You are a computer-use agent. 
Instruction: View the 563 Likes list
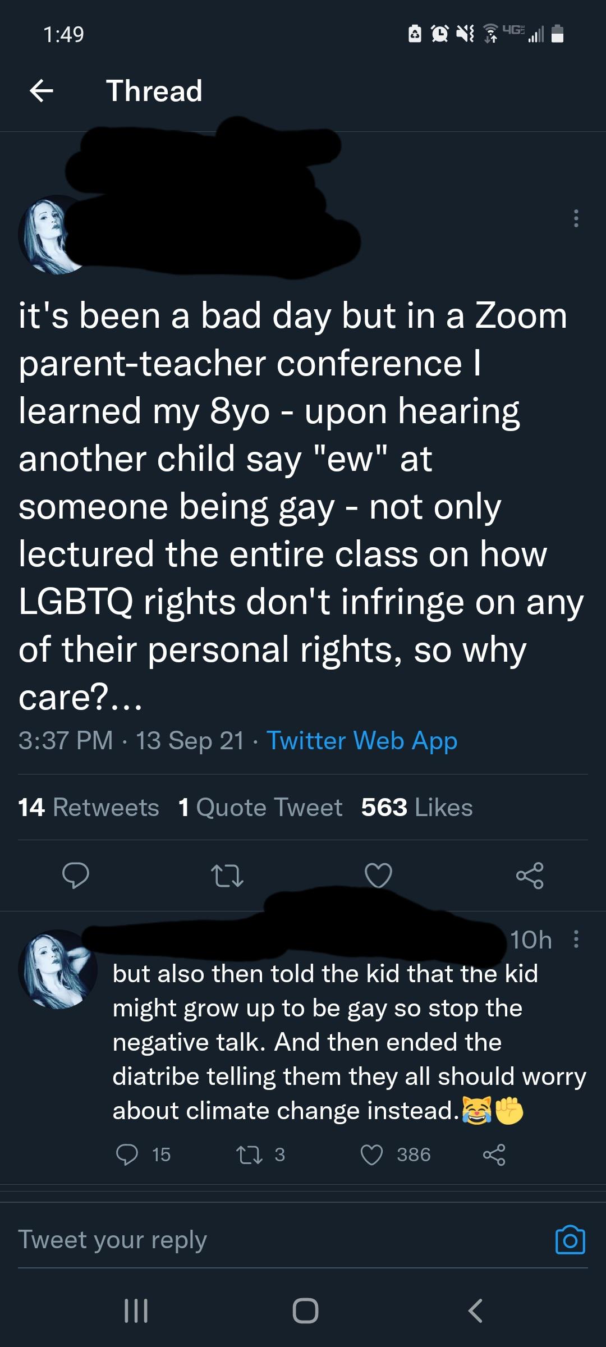[x=417, y=807]
